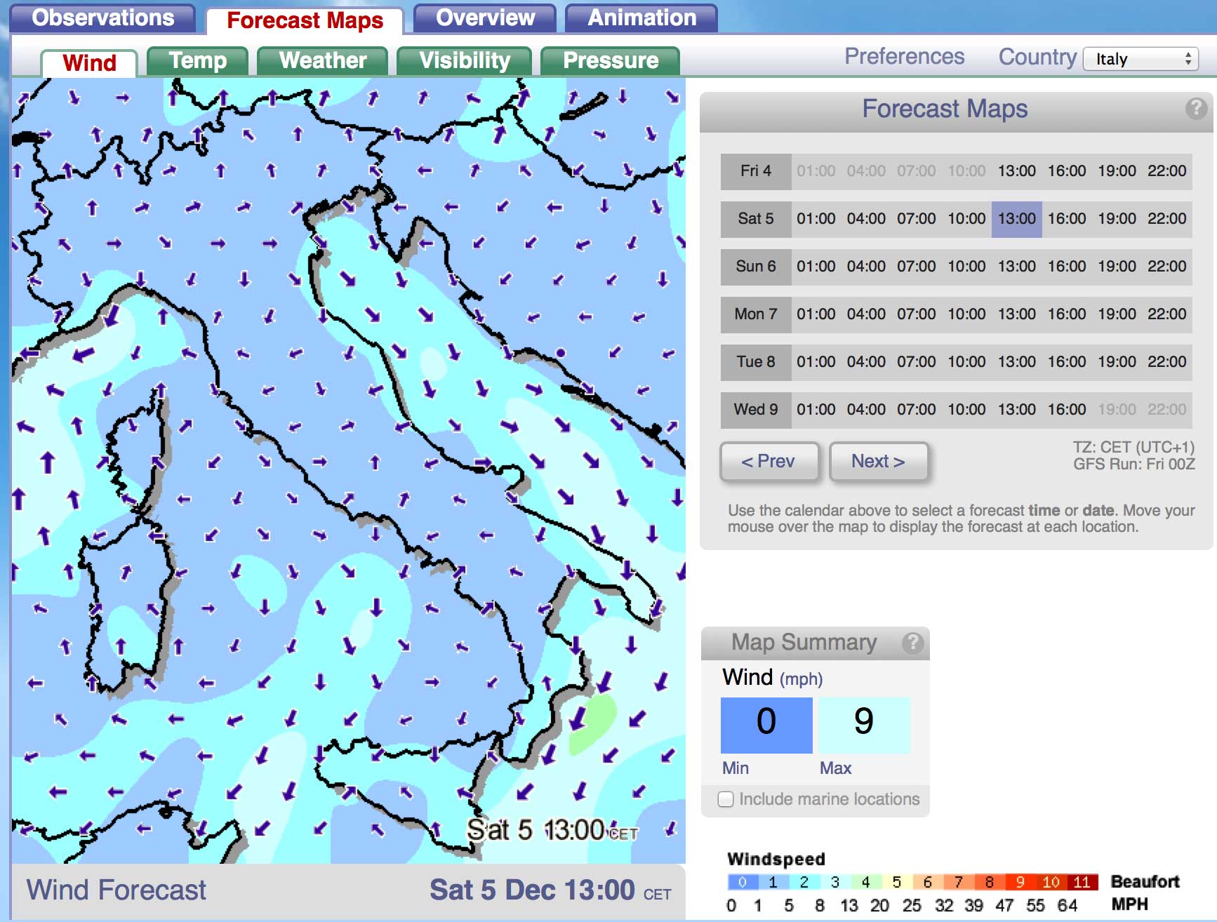Select the Visibility map tab
This screenshot has width=1217, height=922.
point(464,61)
